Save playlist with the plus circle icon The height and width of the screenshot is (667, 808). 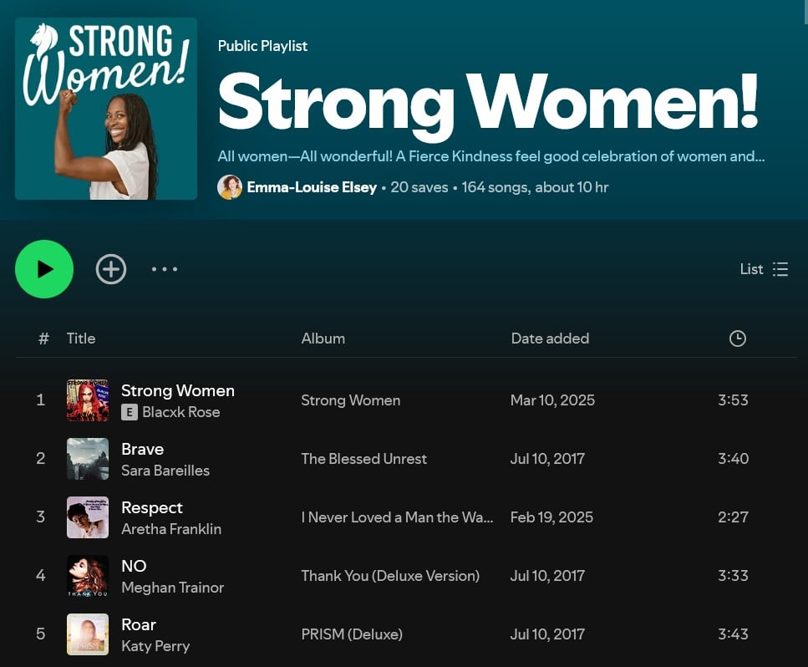coord(111,269)
